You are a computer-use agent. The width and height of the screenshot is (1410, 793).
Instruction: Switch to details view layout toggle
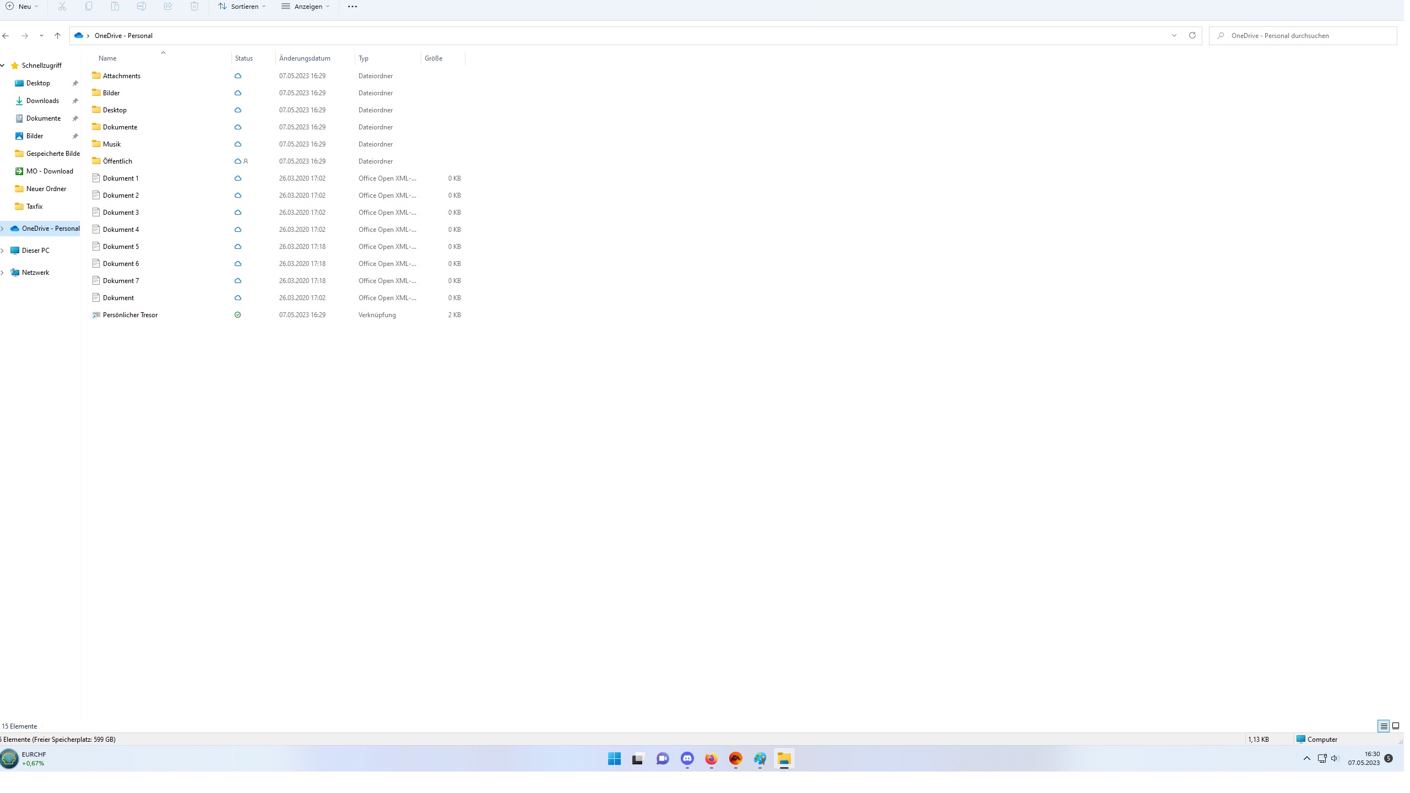[x=1384, y=726]
